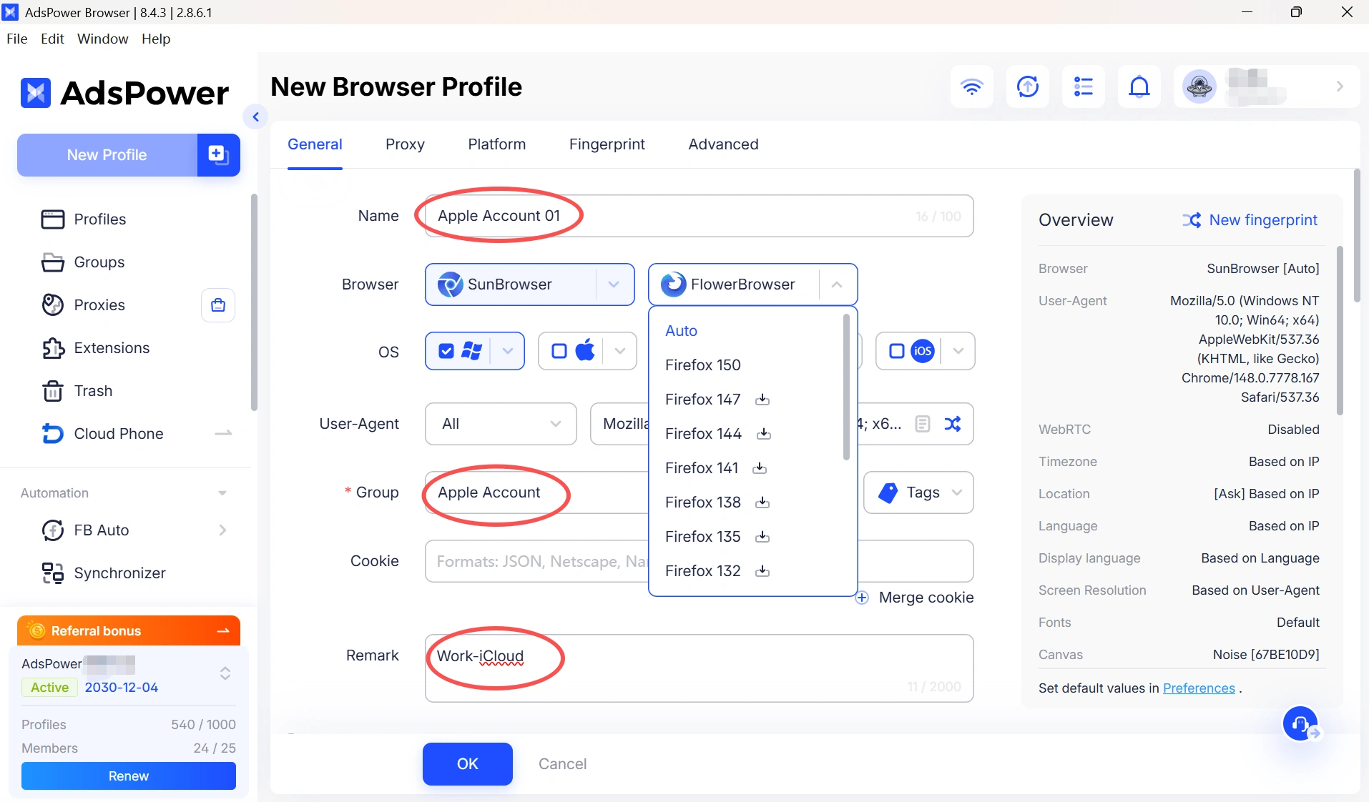Collapse the FlowerBrowser version dropdown
1369x802 pixels.
tap(836, 284)
